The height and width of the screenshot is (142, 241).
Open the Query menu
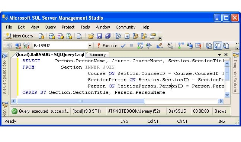50,27
